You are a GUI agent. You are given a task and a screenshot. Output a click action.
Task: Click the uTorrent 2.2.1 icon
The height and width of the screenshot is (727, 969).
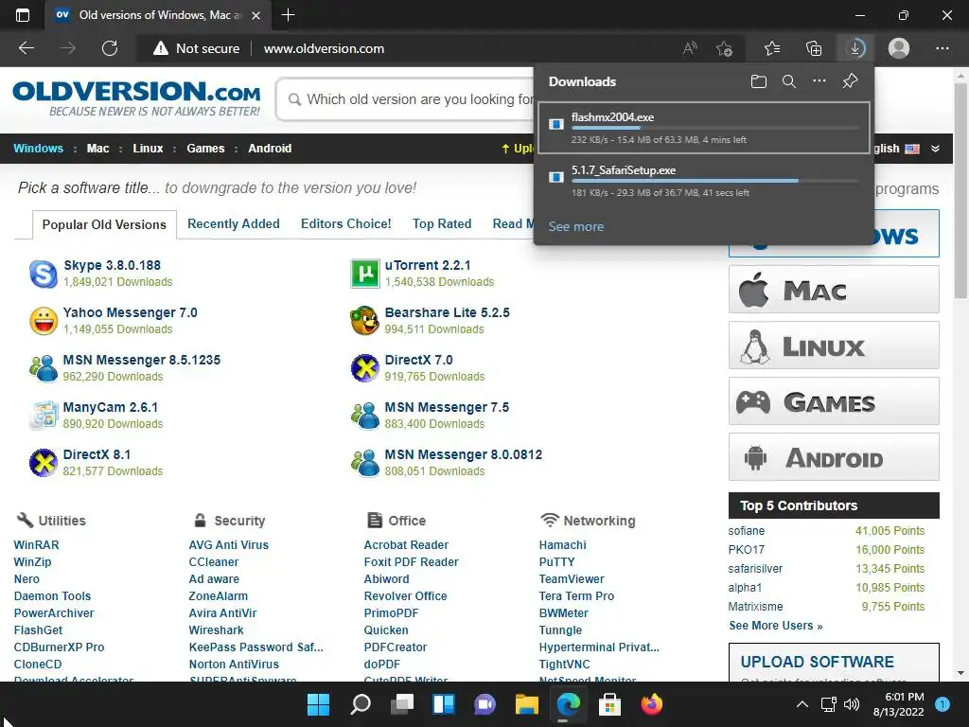tap(364, 274)
